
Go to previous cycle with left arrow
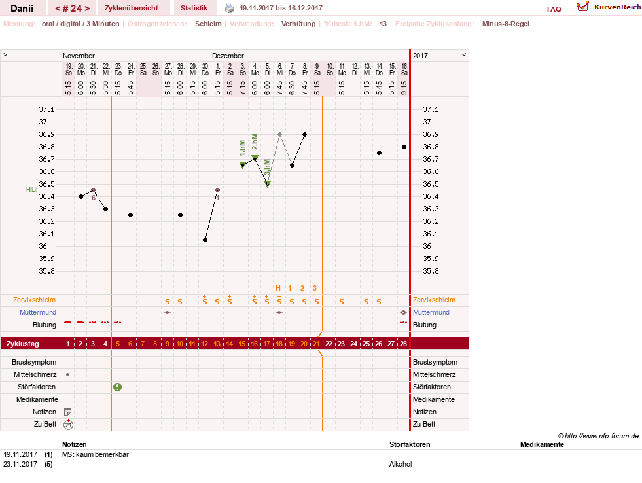click(58, 9)
